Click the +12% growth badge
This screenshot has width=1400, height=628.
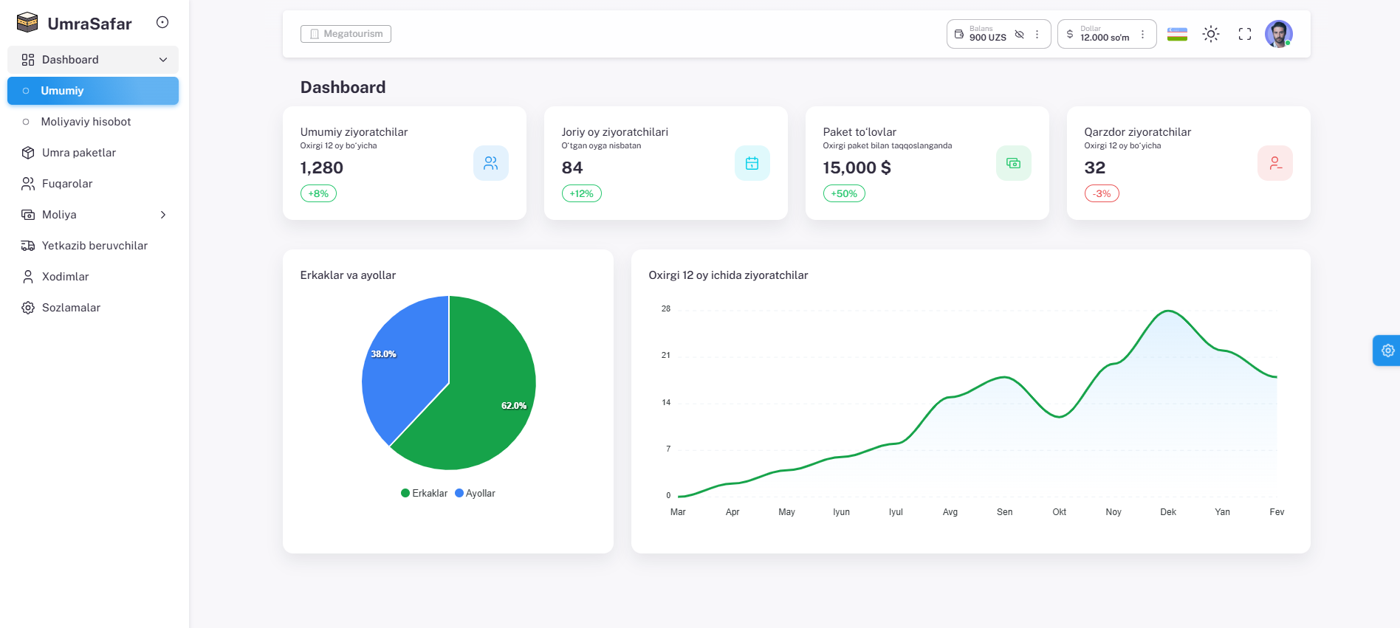(582, 193)
